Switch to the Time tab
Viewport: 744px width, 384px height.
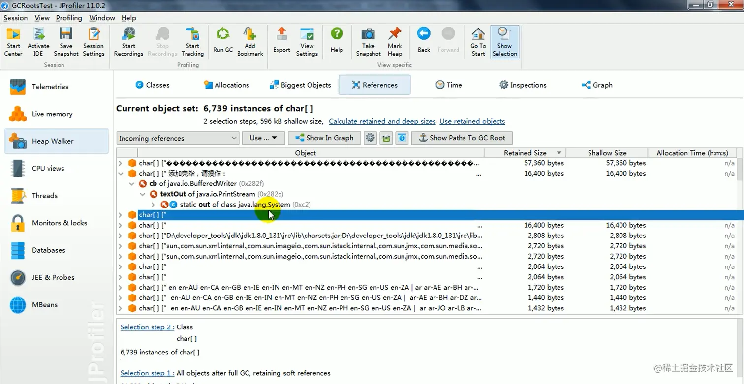[x=449, y=85]
